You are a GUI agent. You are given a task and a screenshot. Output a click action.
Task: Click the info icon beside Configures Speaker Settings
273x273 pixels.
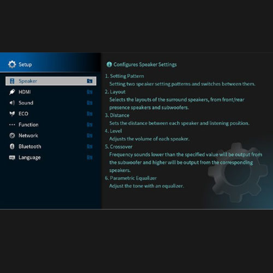pyautogui.click(x=109, y=64)
